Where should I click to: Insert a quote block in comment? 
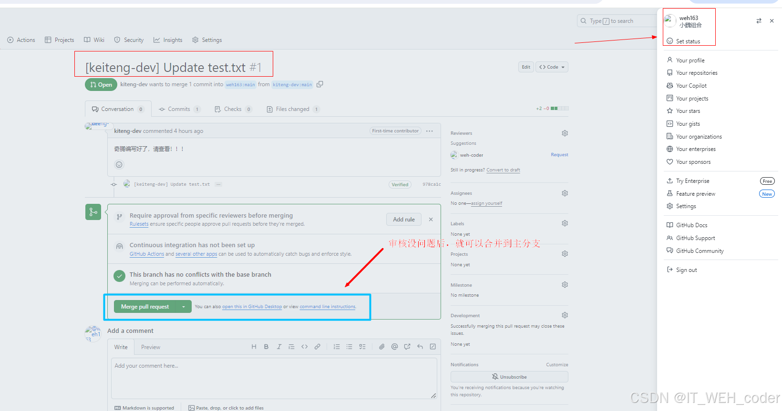click(x=291, y=347)
